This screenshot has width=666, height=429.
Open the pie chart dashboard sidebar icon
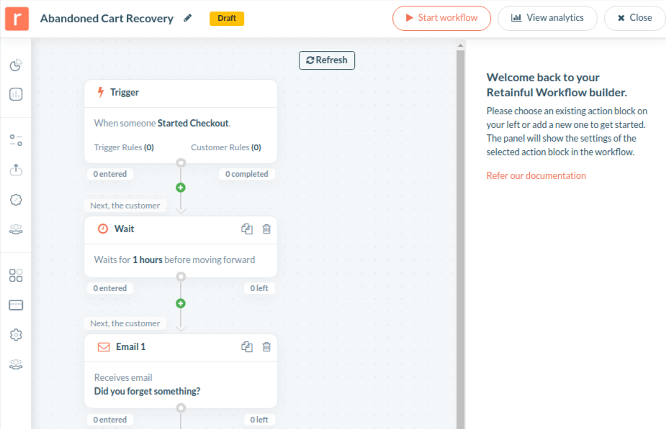16,65
